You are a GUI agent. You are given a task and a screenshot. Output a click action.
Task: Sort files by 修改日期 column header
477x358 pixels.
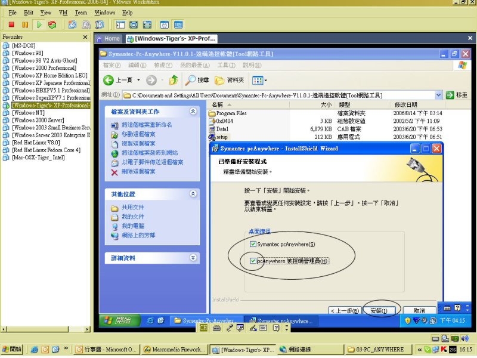[418, 105]
